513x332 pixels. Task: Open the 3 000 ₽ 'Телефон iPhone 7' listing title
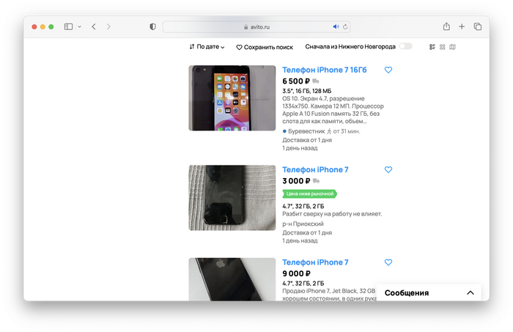pos(315,170)
